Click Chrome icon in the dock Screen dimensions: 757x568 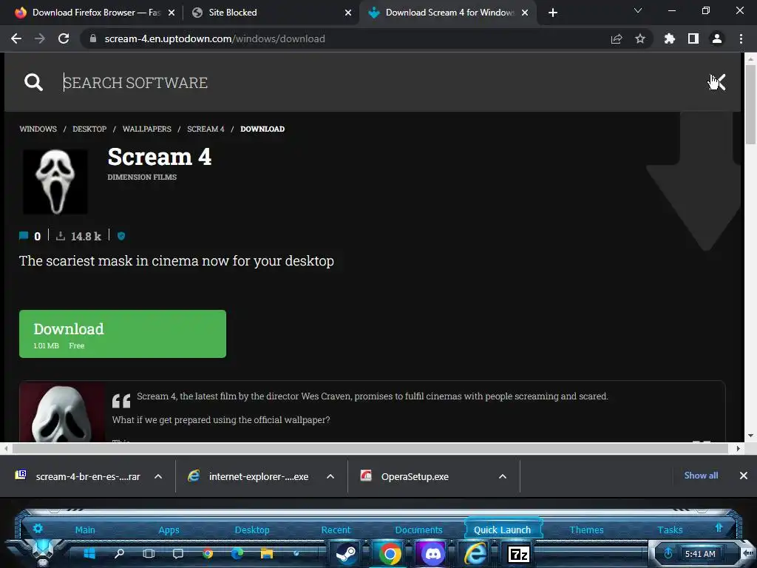(390, 553)
